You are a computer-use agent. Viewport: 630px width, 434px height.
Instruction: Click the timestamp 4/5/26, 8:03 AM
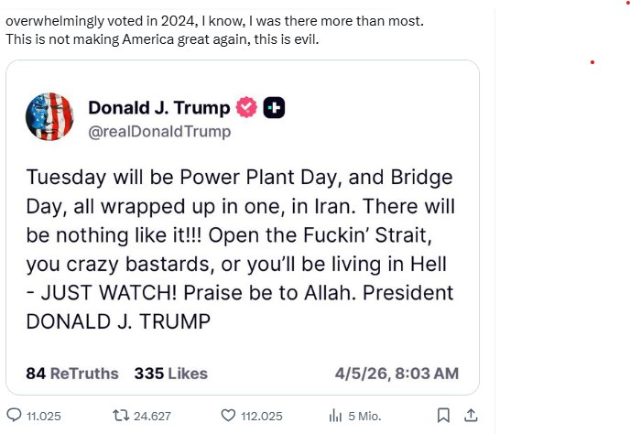click(x=398, y=374)
